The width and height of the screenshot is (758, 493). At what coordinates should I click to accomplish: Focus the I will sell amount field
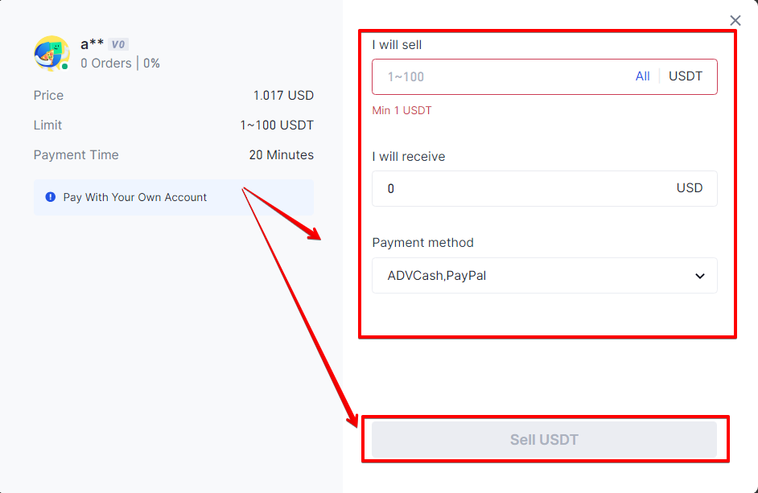tap(503, 77)
